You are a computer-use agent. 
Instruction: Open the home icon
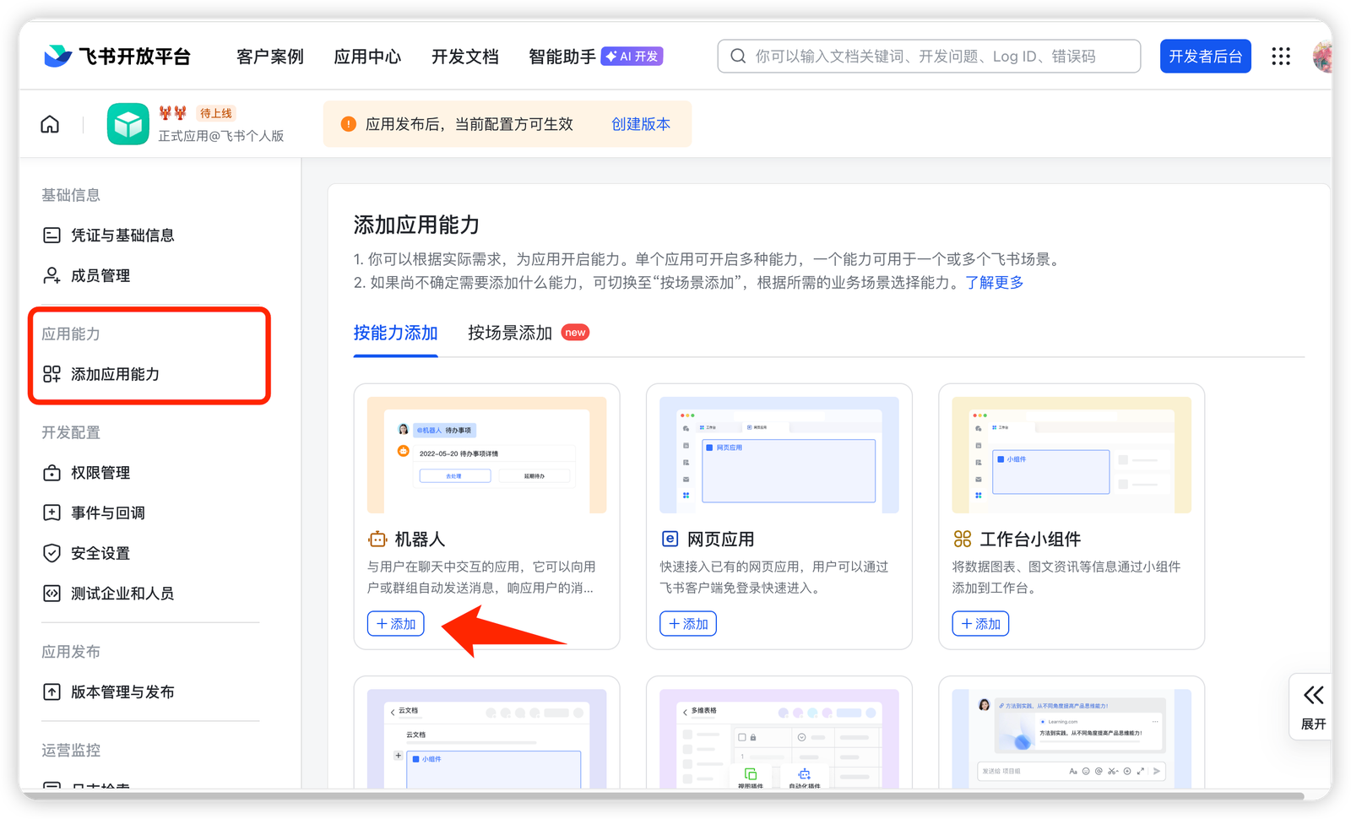point(50,125)
